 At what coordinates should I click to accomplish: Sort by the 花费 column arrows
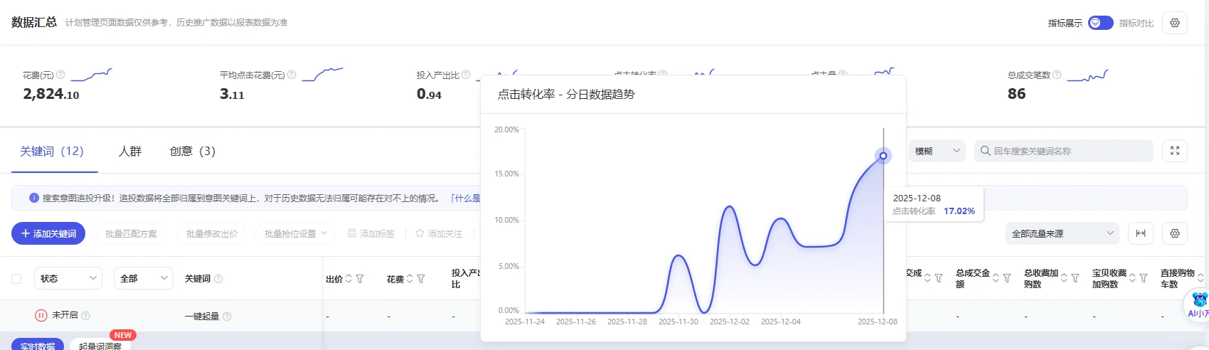click(x=410, y=279)
